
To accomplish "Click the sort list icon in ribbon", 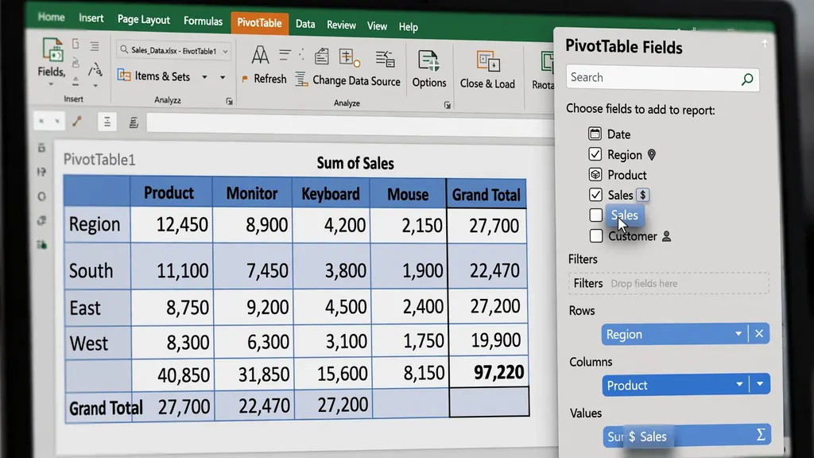I will point(386,59).
